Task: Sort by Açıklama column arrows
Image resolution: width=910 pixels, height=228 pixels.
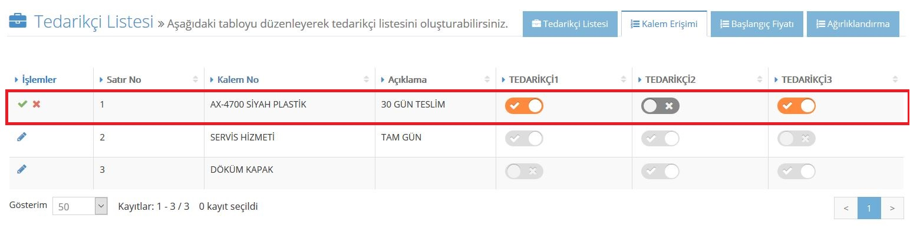Action: 487,79
